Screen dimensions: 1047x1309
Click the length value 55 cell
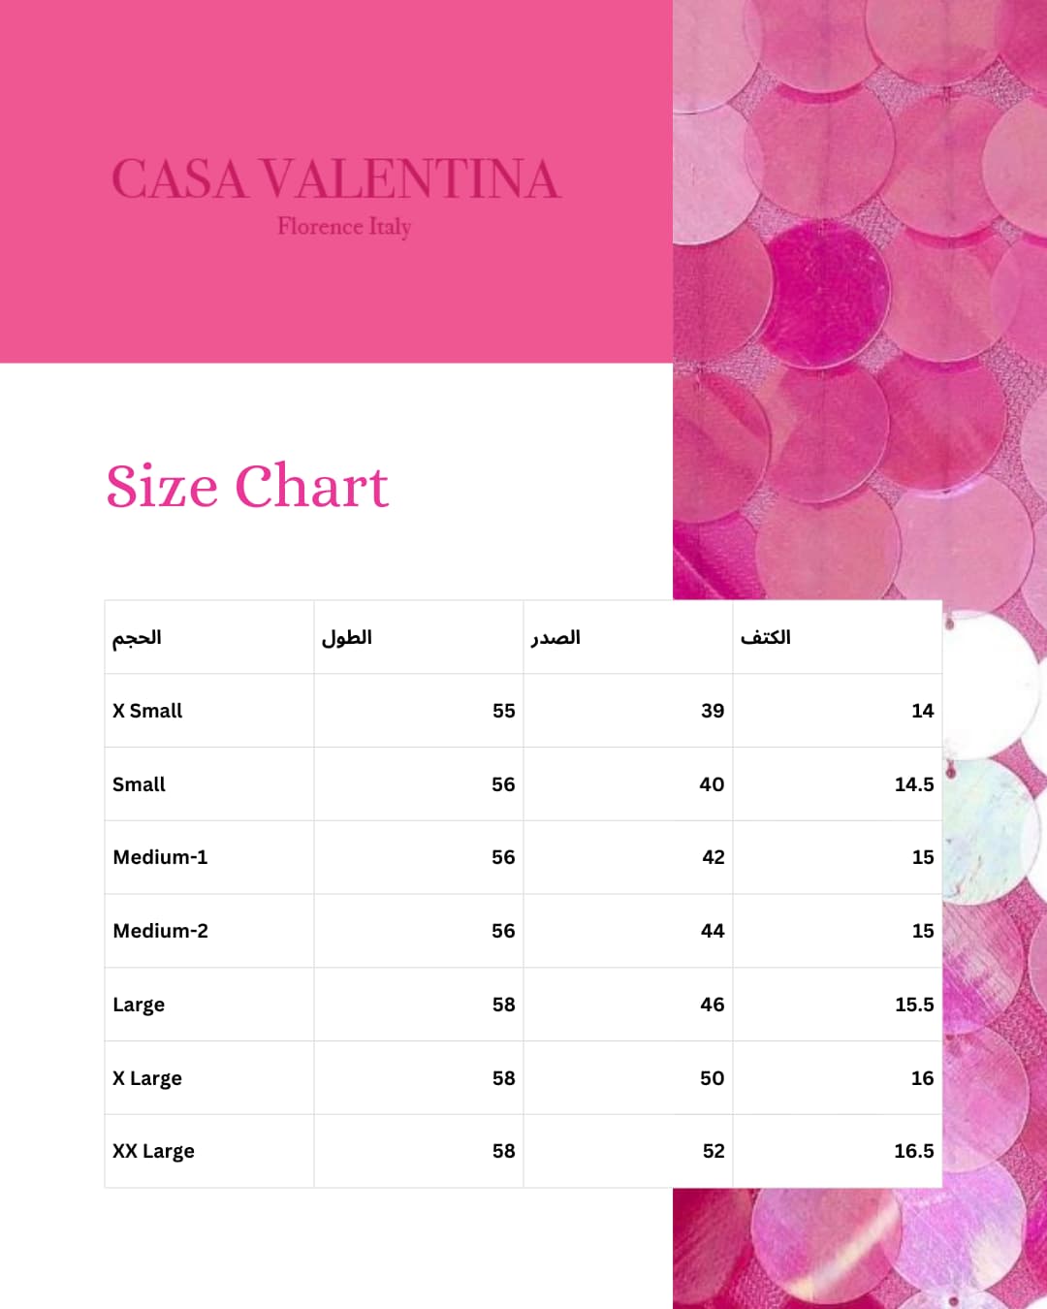tap(503, 711)
